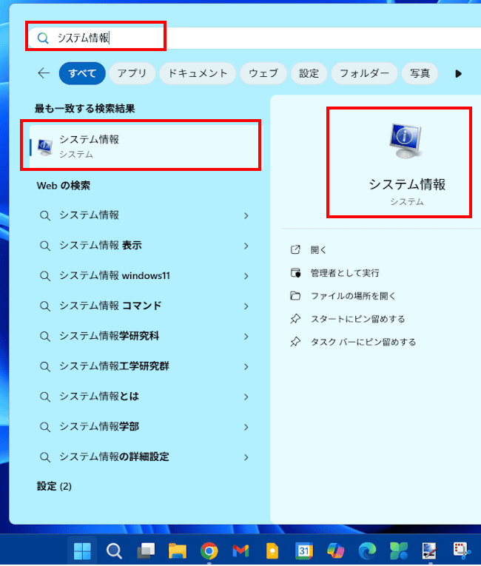Click the shield icon beside 管理者として実行
Screen dimensions: 481x566
tap(295, 272)
